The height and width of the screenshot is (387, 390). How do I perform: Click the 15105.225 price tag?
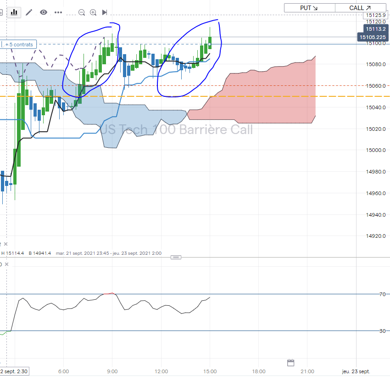[373, 37]
